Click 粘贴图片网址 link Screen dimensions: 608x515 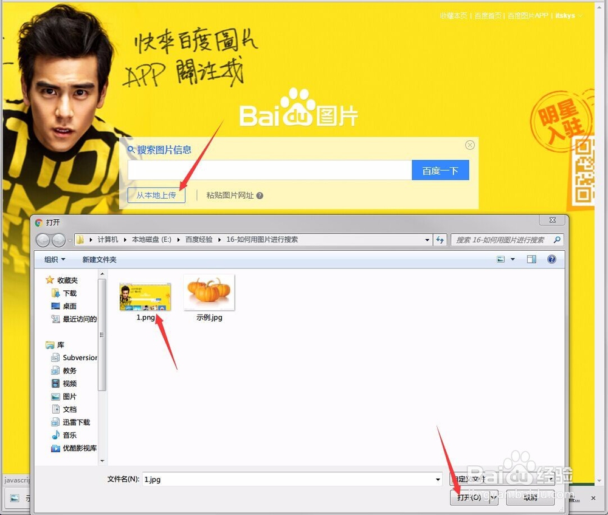(230, 195)
